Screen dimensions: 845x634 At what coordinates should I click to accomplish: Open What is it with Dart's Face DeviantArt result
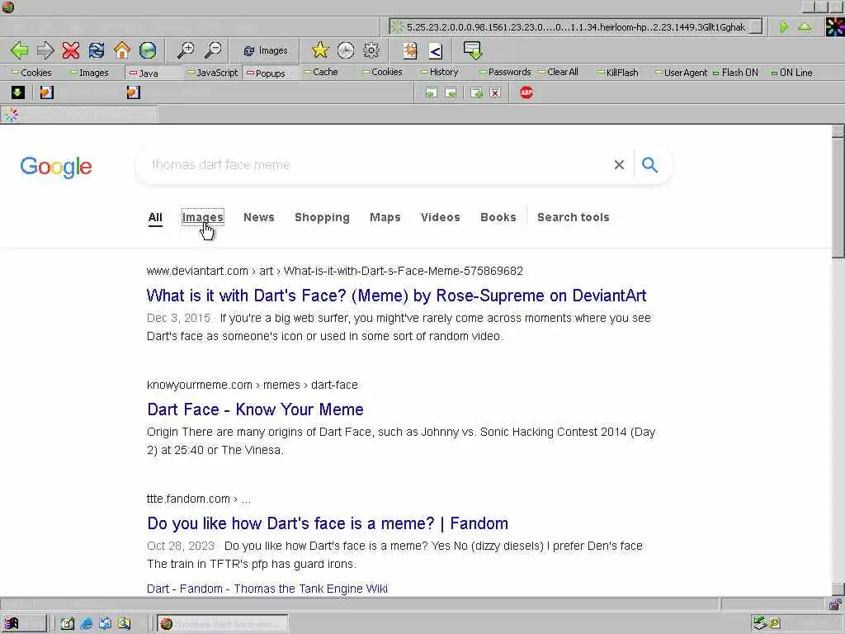point(396,296)
